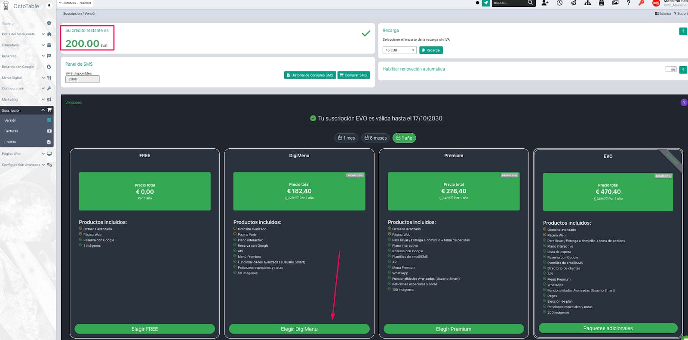Select the 6 meses billing period
The width and height of the screenshot is (688, 340).
375,138
